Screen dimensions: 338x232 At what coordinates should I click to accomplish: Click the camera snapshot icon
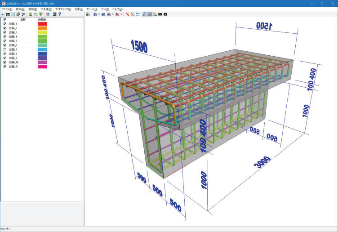160,14
